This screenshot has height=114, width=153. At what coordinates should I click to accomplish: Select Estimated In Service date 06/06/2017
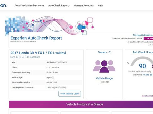pos(52,82)
